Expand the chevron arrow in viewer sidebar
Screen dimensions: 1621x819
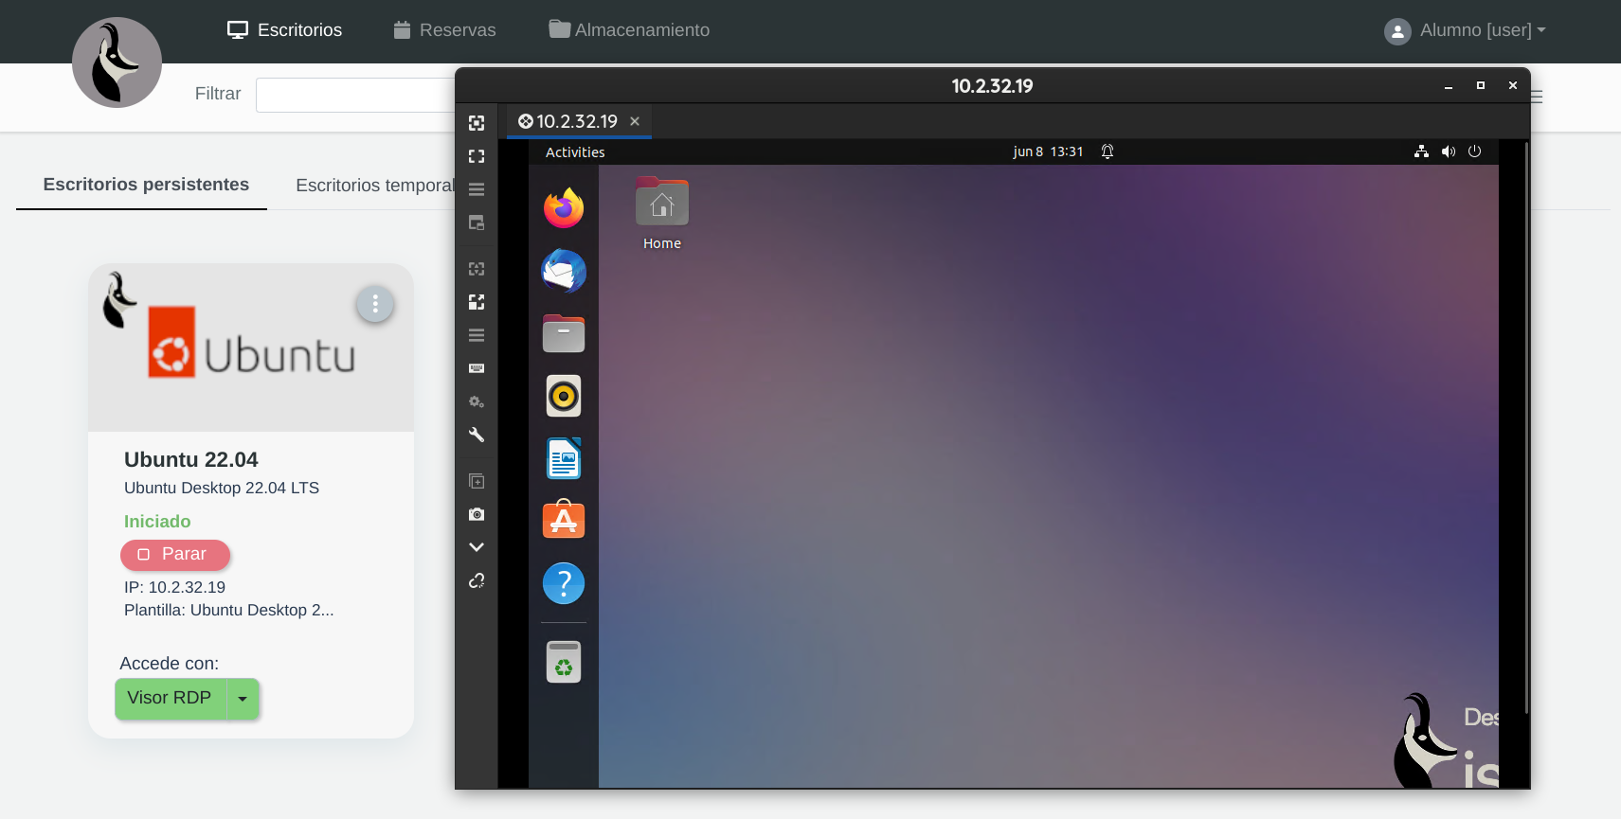(477, 547)
